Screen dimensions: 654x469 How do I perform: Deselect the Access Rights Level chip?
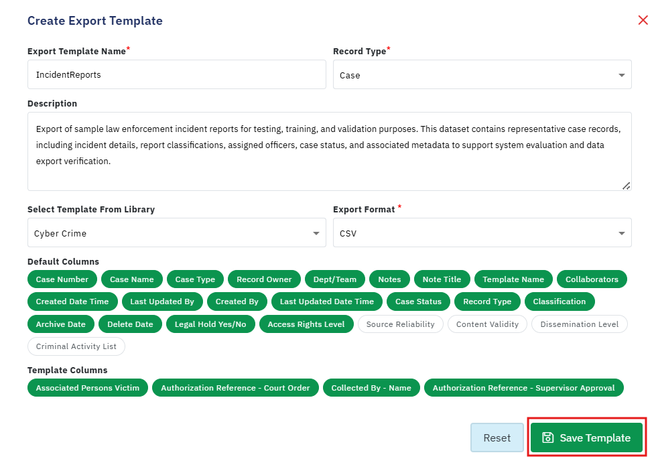[306, 324]
